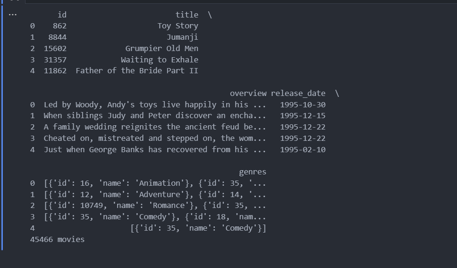Click the 'title' column header
The height and width of the screenshot is (268, 457).
[187, 15]
